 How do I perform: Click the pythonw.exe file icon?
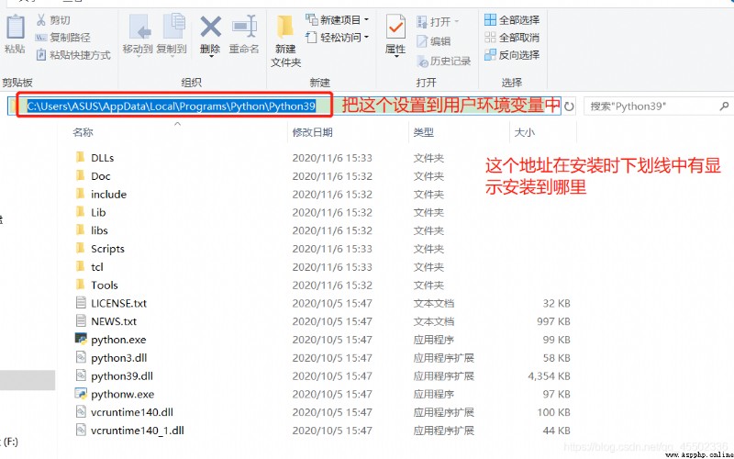[81, 394]
